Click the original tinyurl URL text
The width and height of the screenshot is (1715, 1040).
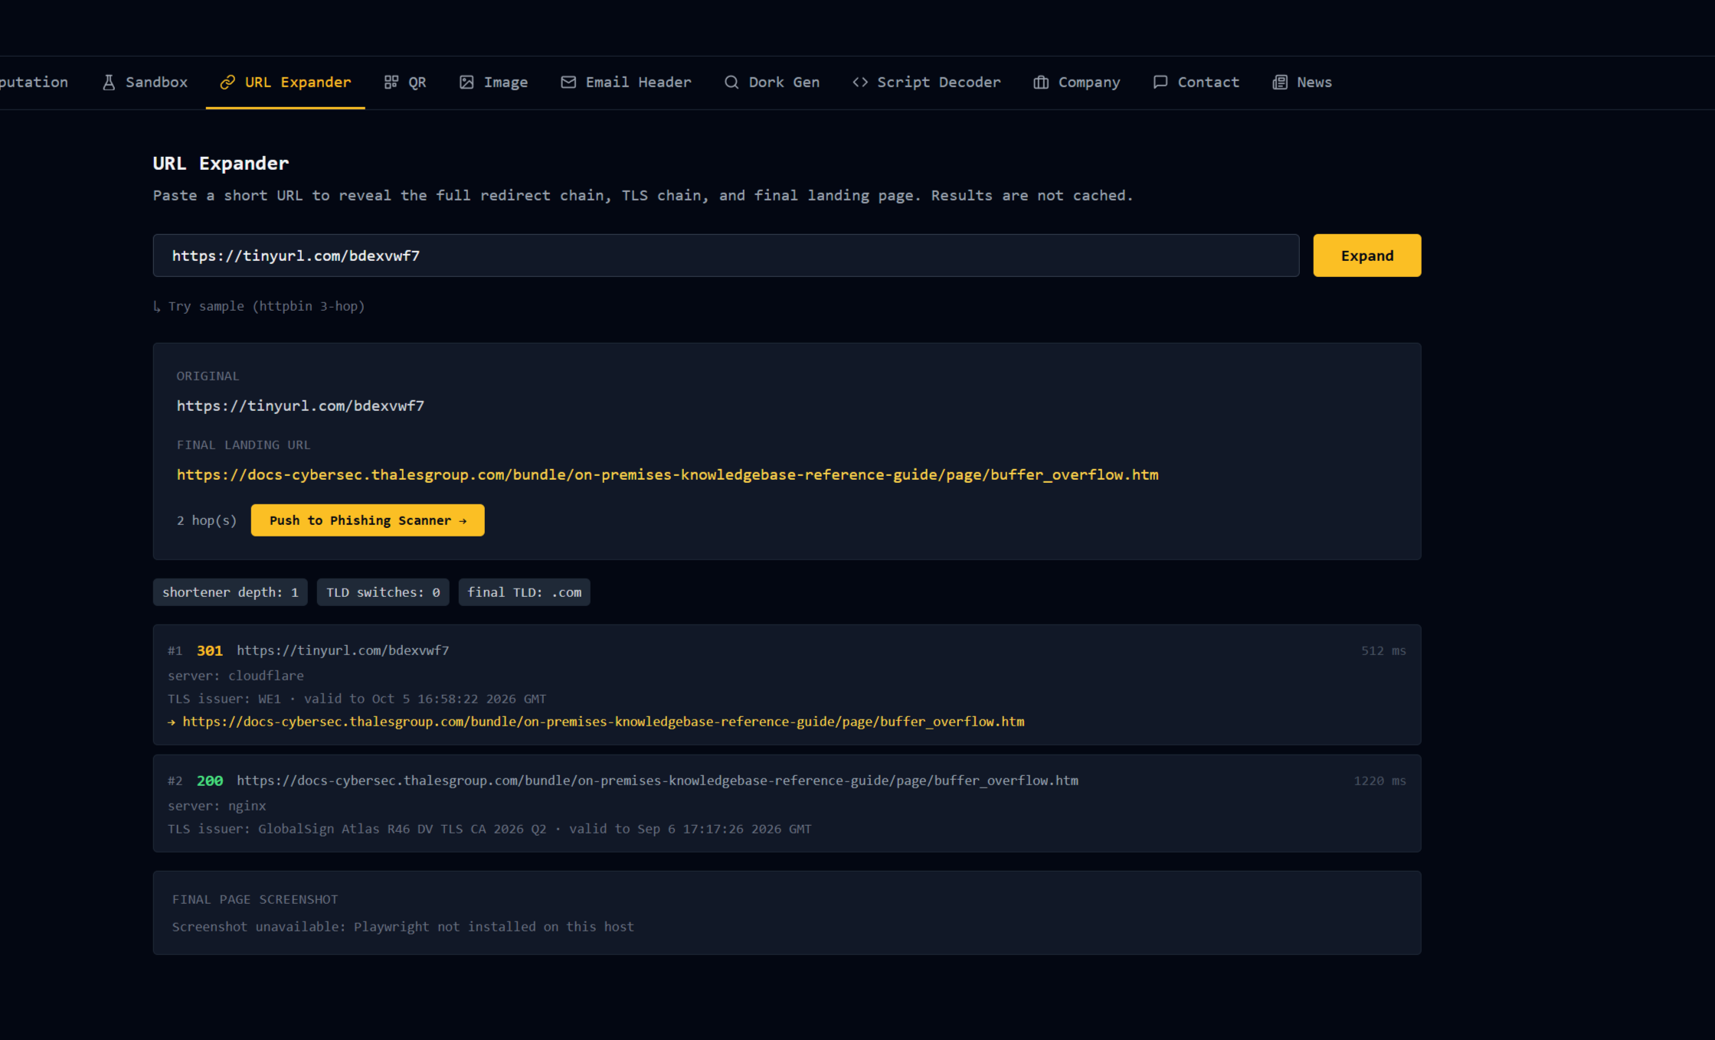[x=300, y=406]
